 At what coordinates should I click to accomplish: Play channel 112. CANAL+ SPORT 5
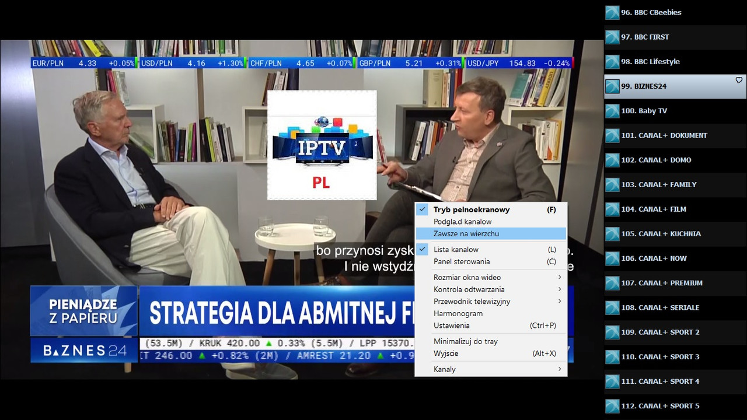(675, 406)
